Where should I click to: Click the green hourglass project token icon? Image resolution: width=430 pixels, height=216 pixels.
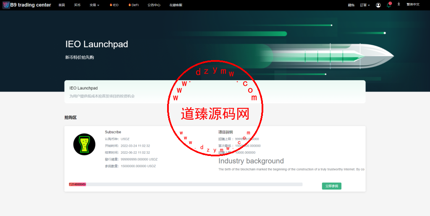(x=84, y=145)
